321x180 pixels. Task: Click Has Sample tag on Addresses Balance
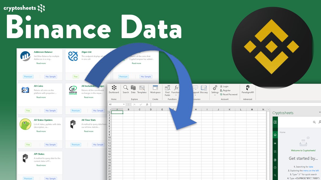51,77
